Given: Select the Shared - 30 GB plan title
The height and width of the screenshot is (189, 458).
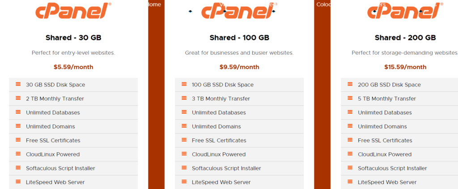Looking at the screenshot, I should coord(73,38).
